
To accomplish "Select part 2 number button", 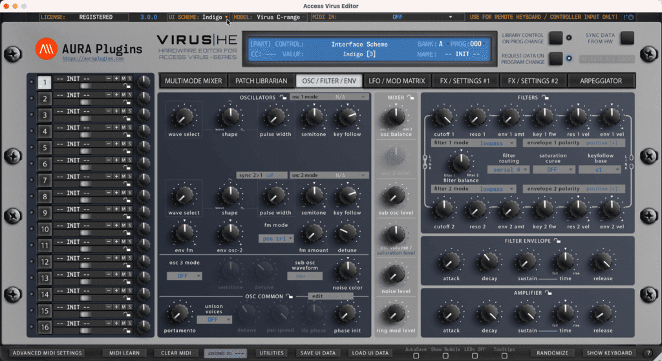I will click(45, 98).
